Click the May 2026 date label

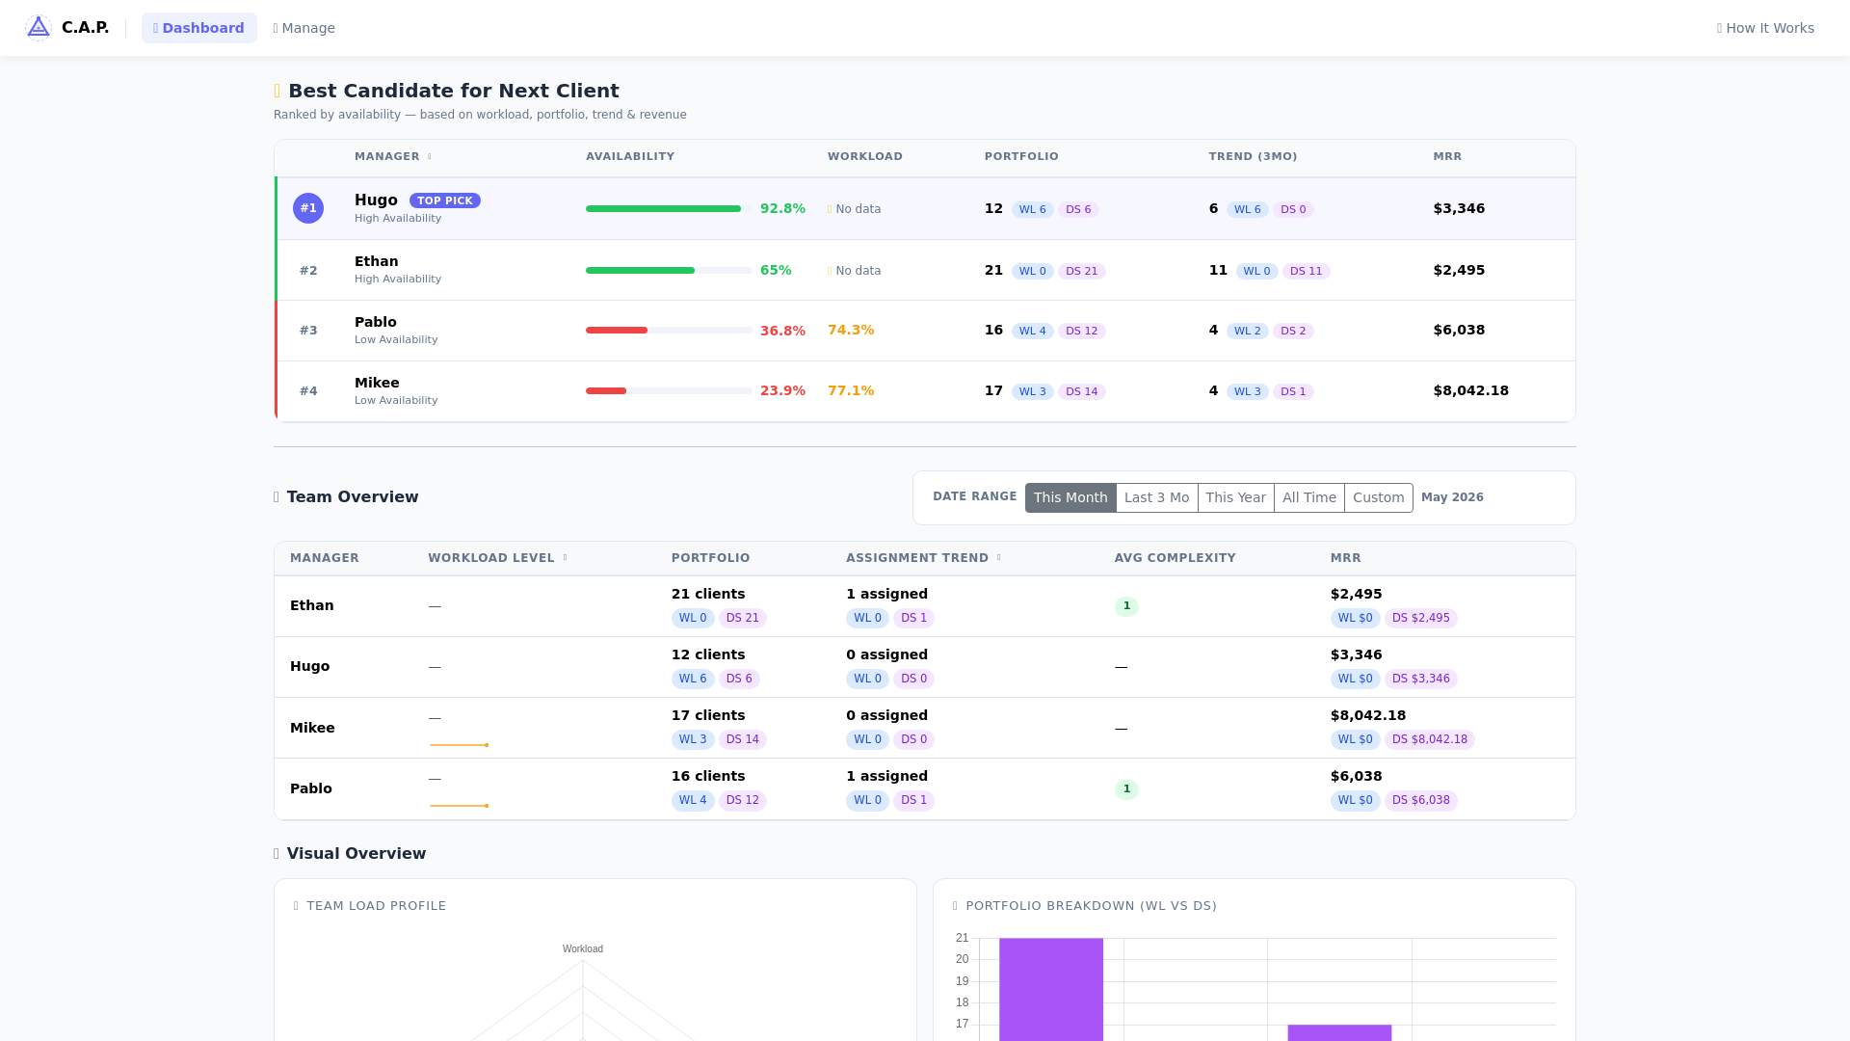pyautogui.click(x=1452, y=497)
